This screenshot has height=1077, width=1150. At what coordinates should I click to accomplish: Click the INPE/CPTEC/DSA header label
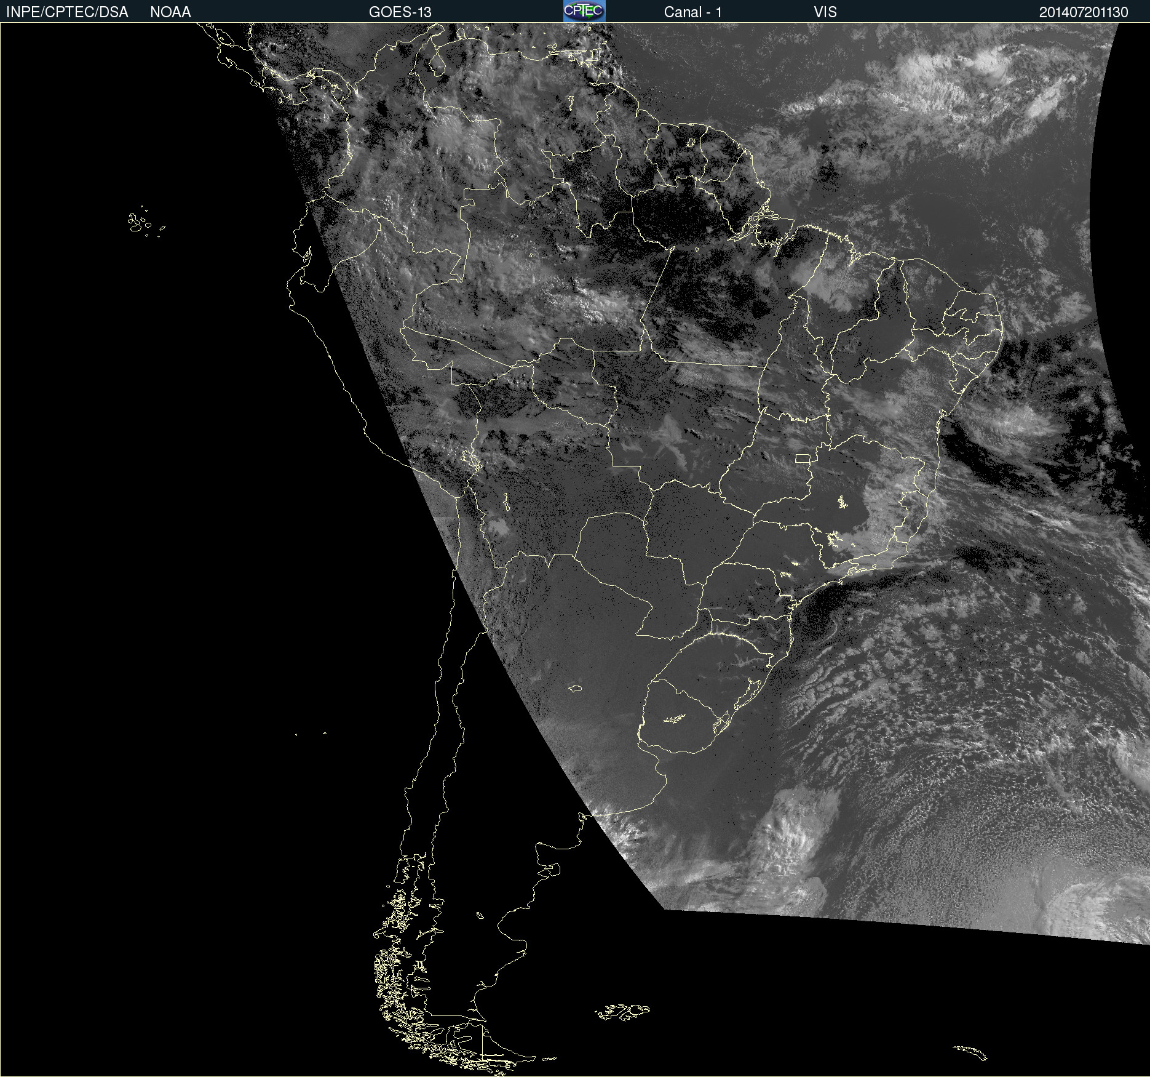pyautogui.click(x=67, y=12)
